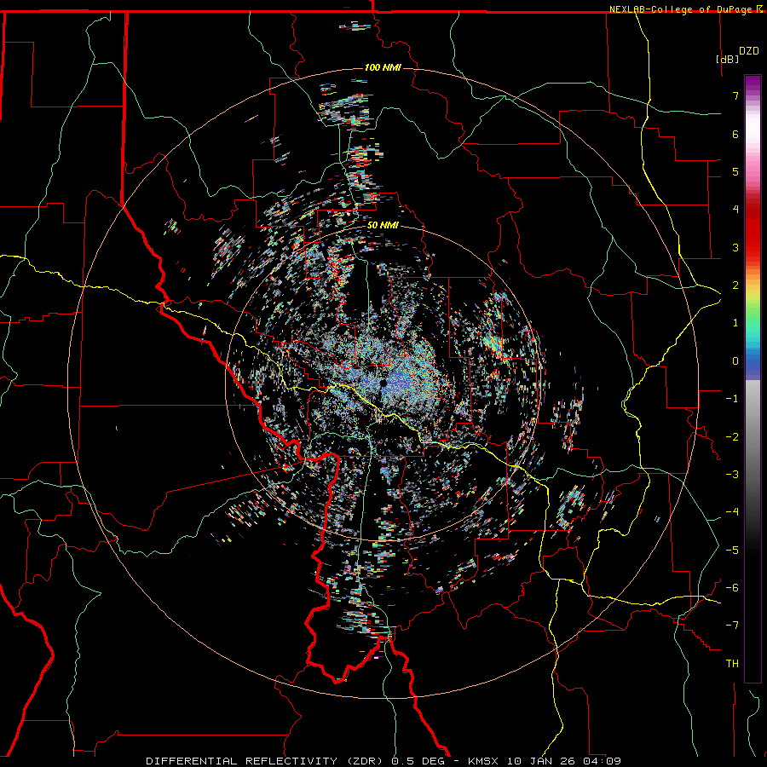Click the 2 value on the scale
Image resolution: width=767 pixels, height=767 pixels.
[x=735, y=285]
